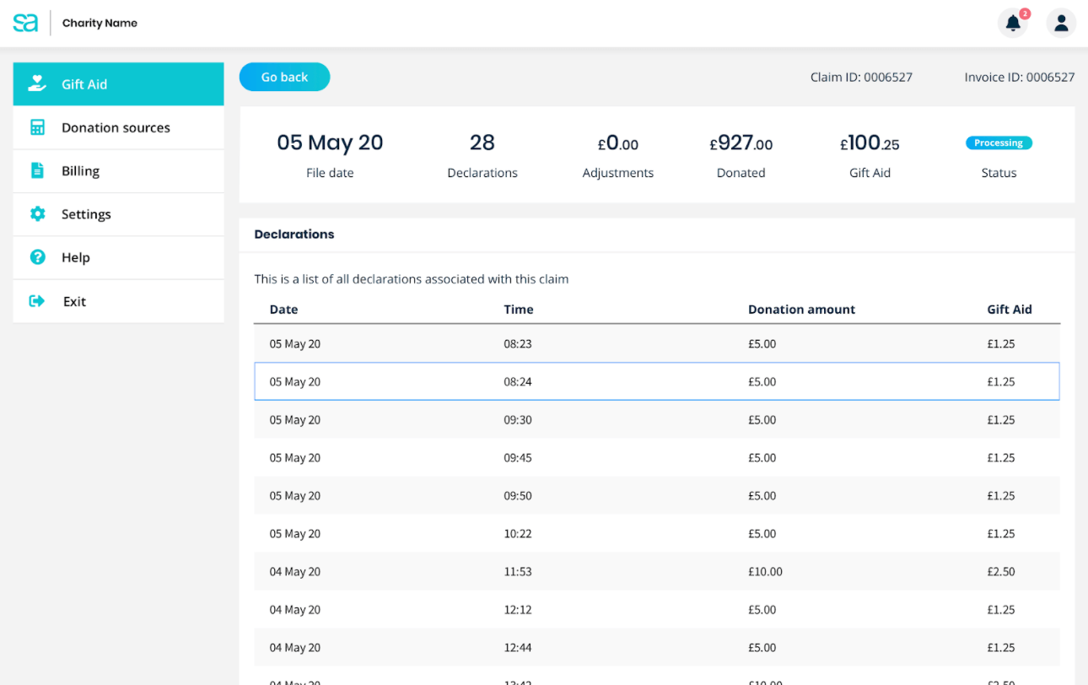The height and width of the screenshot is (685, 1088).
Task: Click the SA logo in header
Action: pyautogui.click(x=25, y=23)
